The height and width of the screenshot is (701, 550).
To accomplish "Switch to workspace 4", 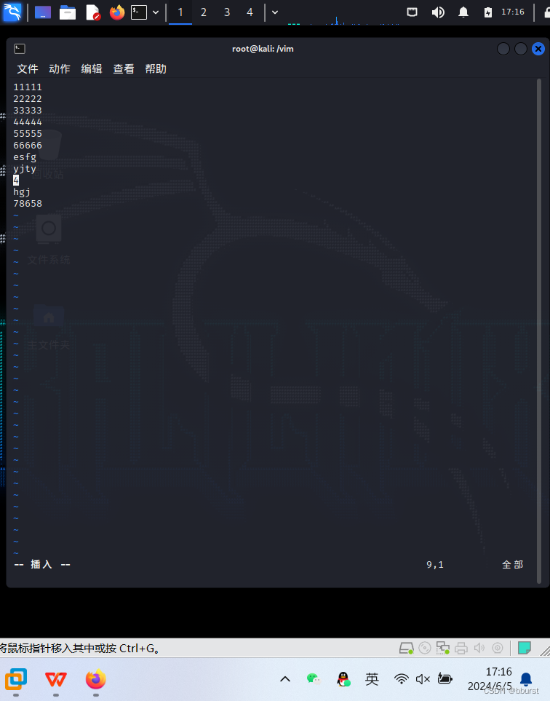I will point(250,12).
